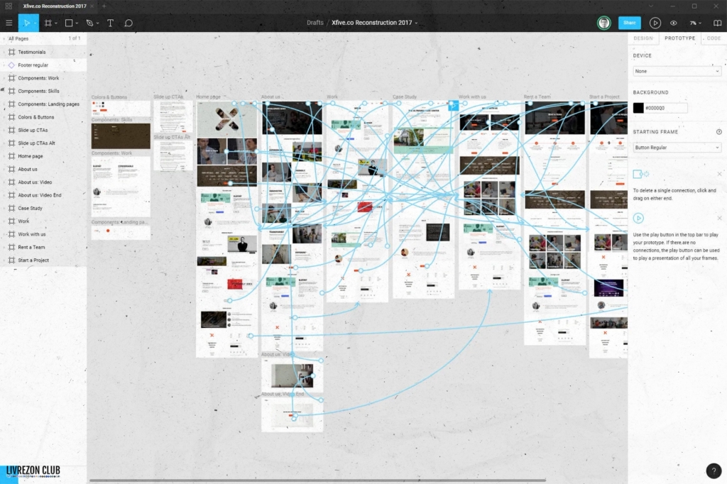Close the Xfive.co Reconstruction 2017 tab

pos(92,6)
